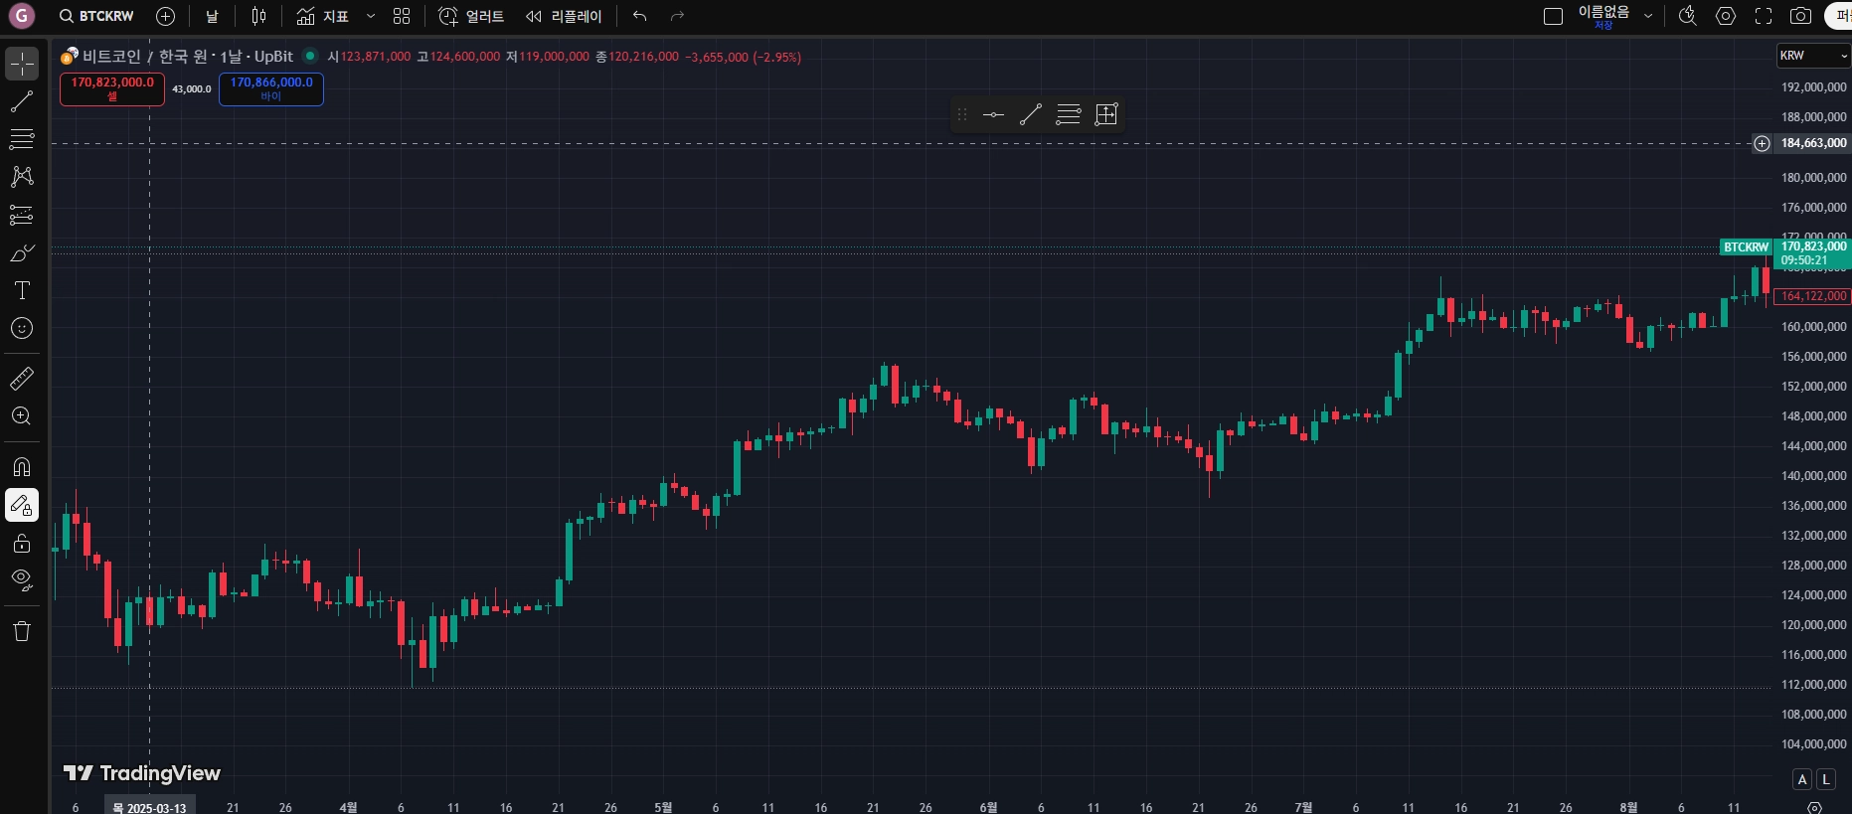Click the trash icon to remove drawings
Image resolution: width=1852 pixels, height=814 pixels.
point(22,631)
